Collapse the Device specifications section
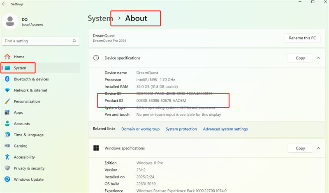This screenshot has height=193, width=329. (x=318, y=58)
